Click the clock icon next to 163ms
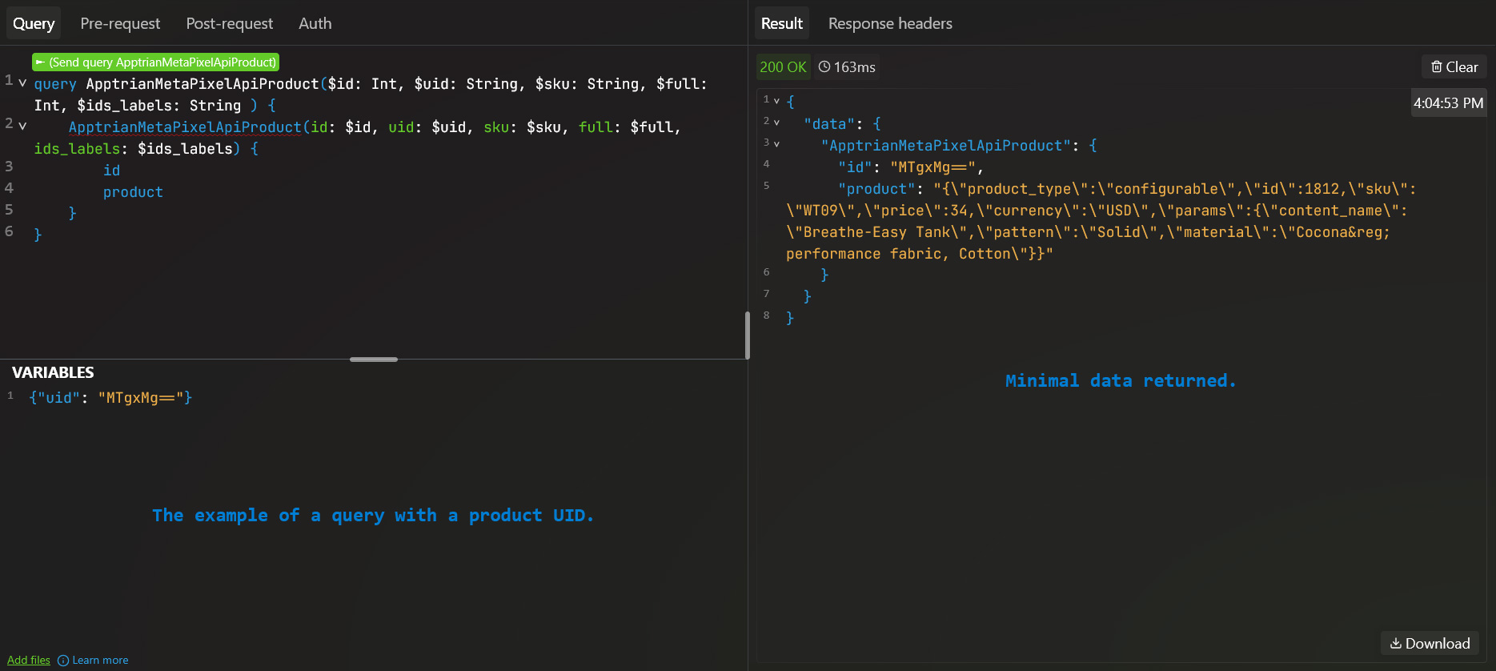Viewport: 1496px width, 671px height. pos(824,67)
